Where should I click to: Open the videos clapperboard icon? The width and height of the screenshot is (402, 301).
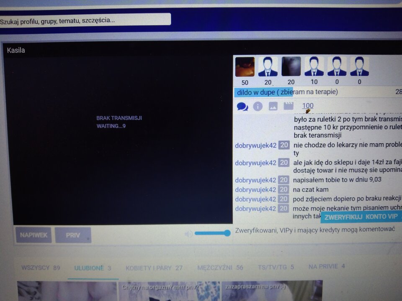[x=289, y=106]
